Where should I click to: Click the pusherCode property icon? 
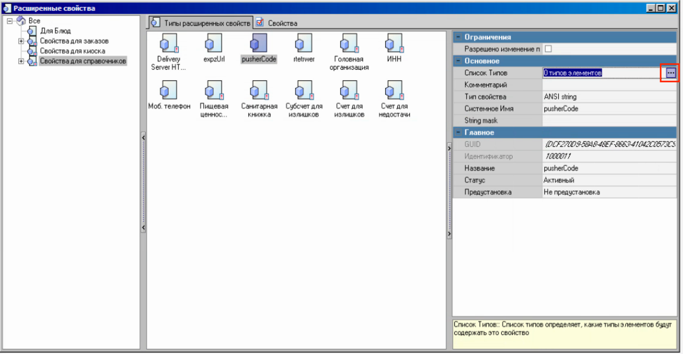[x=259, y=44]
